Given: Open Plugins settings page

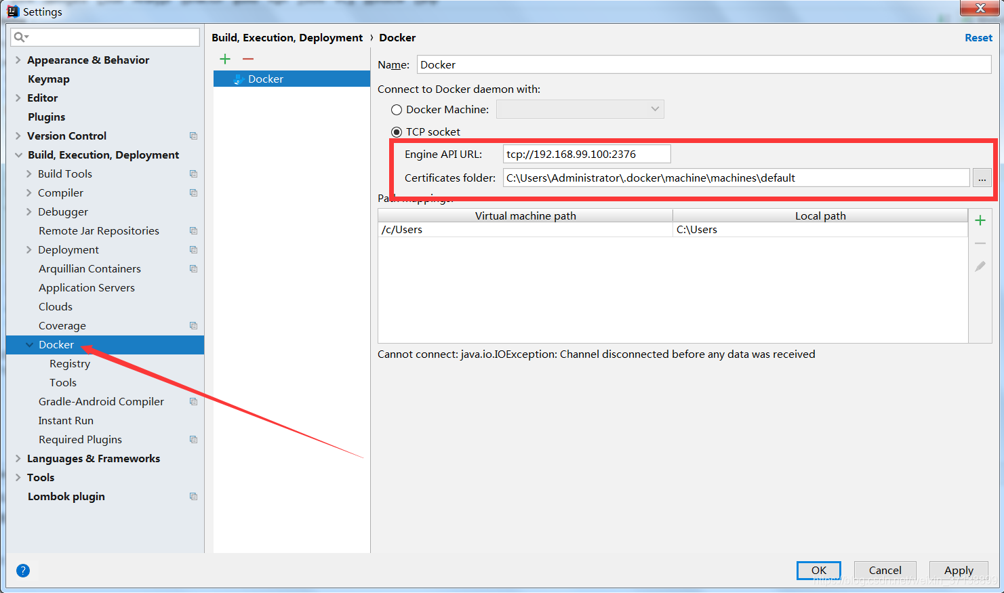Looking at the screenshot, I should (x=47, y=117).
